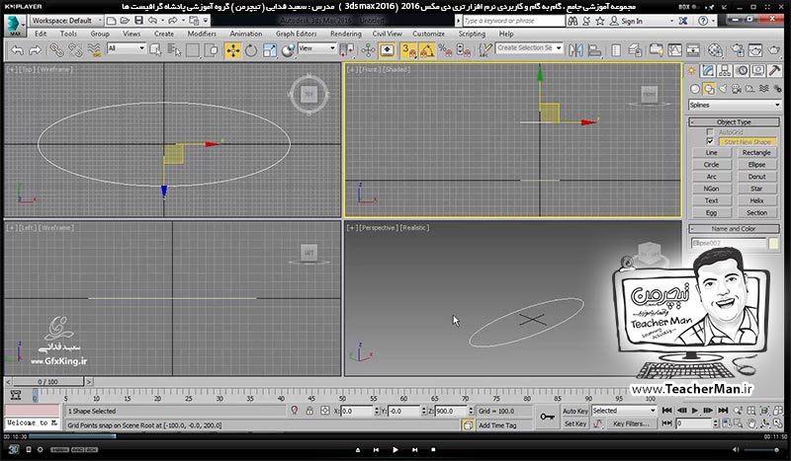Click the NGon shape button
The width and height of the screenshot is (791, 461).
point(711,189)
